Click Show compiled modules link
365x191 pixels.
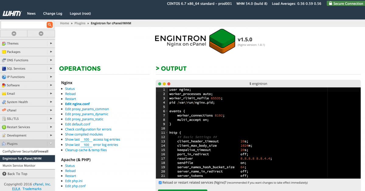point(84,134)
